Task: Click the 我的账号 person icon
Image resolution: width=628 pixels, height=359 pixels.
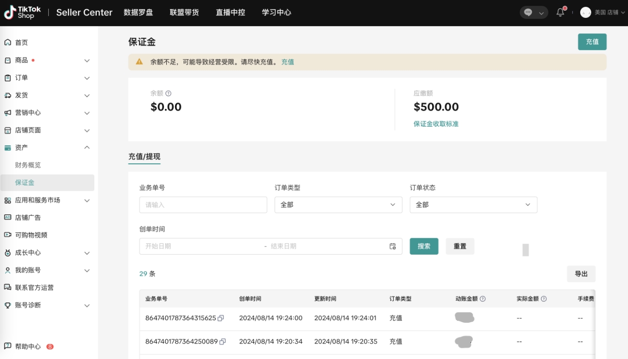Action: 8,270
